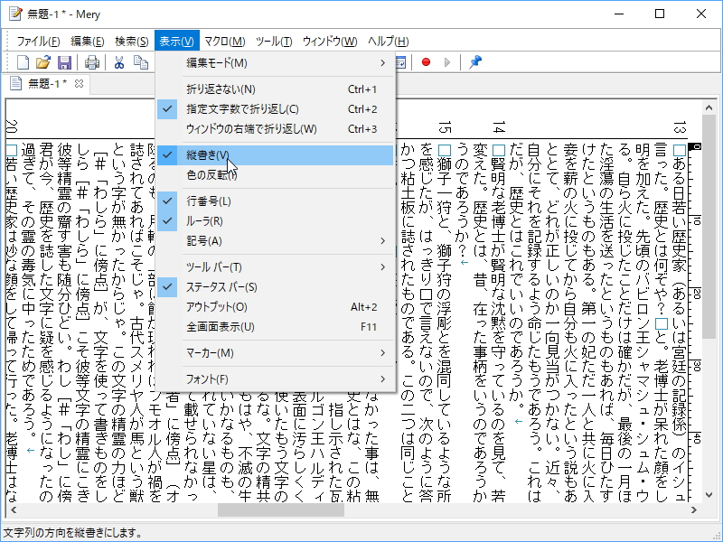Save the document with the floppy disk icon
The width and height of the screenshot is (723, 542).
tap(64, 61)
